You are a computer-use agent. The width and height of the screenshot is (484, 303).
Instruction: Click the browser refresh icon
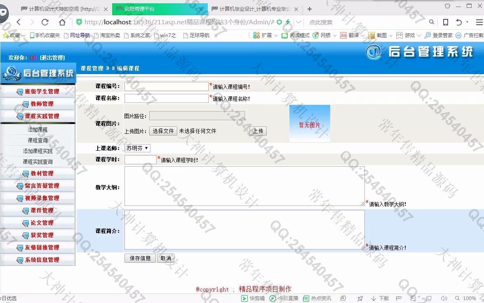(x=45, y=22)
